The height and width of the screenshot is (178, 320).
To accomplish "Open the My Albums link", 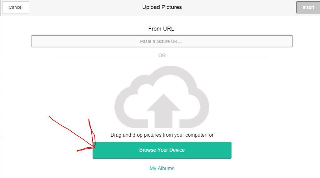I will [162, 168].
